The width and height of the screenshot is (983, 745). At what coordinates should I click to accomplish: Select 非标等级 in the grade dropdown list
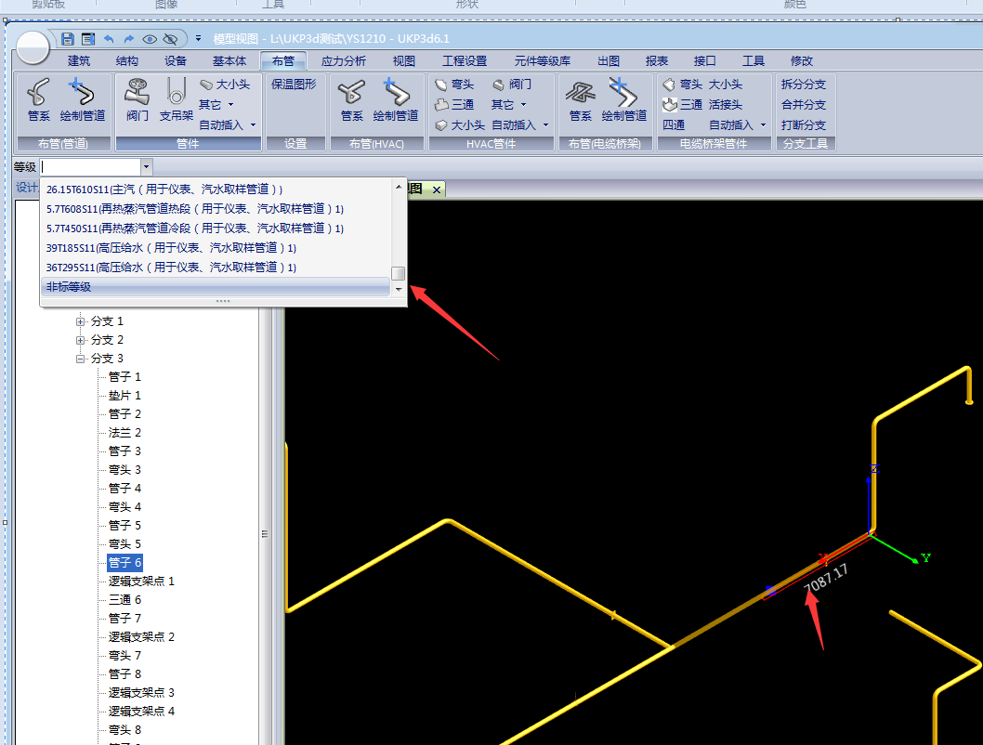[69, 288]
